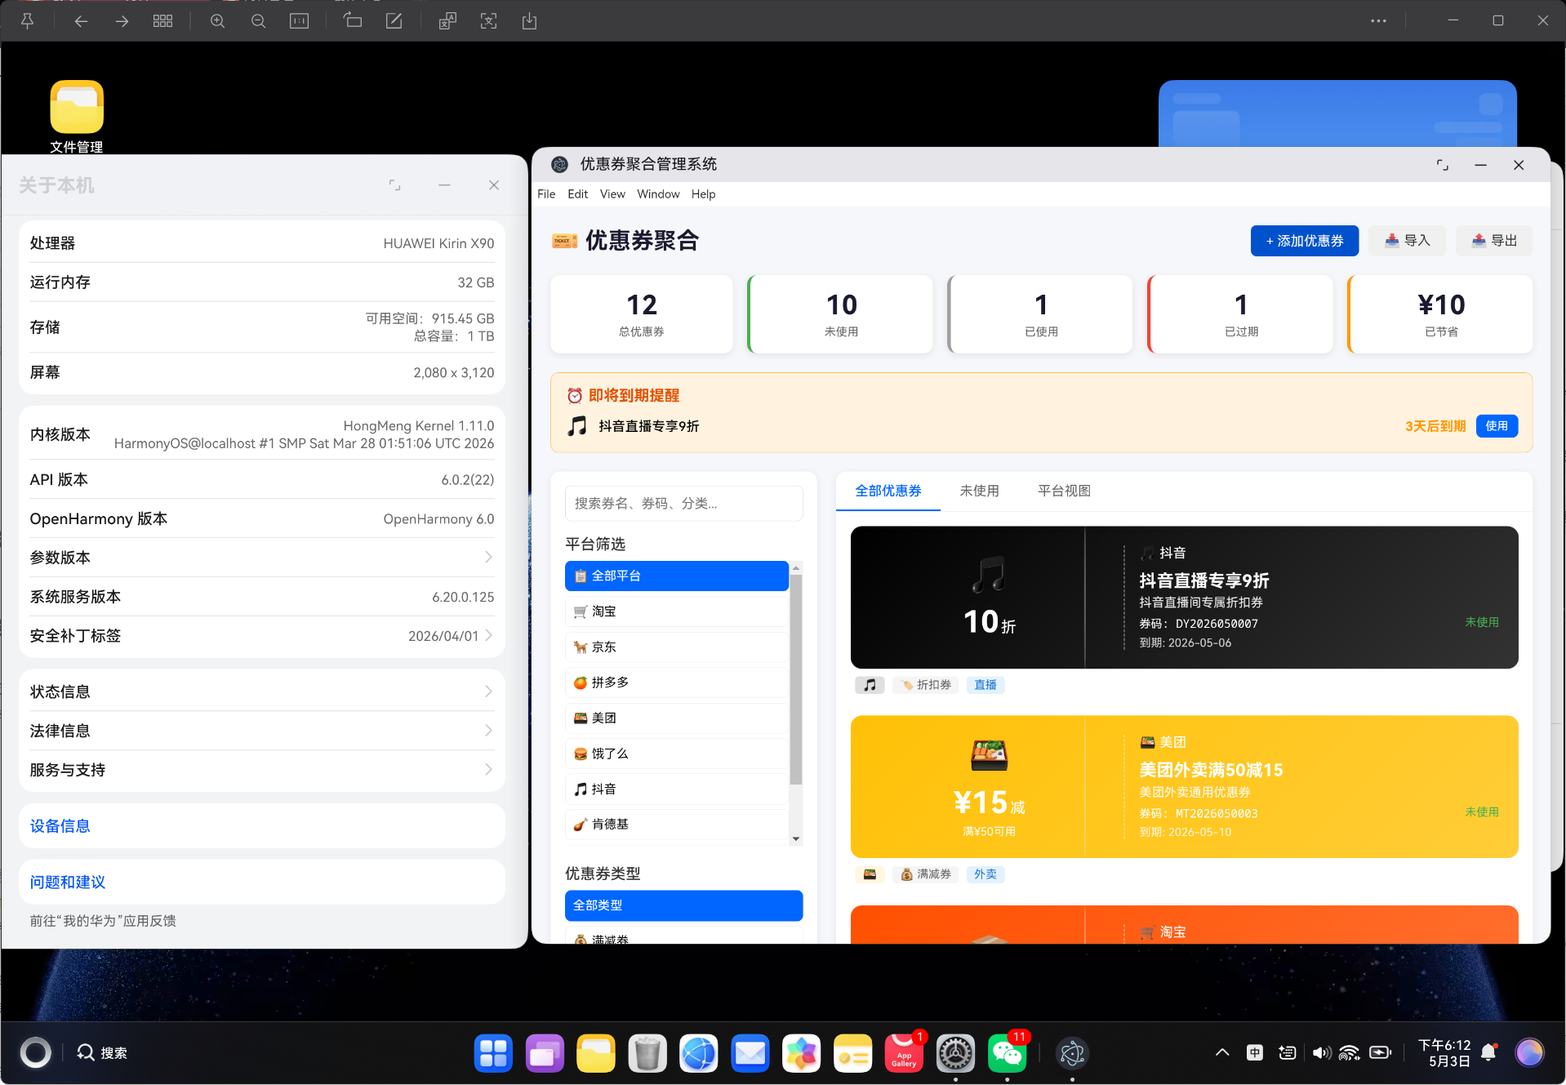Click the save download icon in toolbar

[x=529, y=21]
